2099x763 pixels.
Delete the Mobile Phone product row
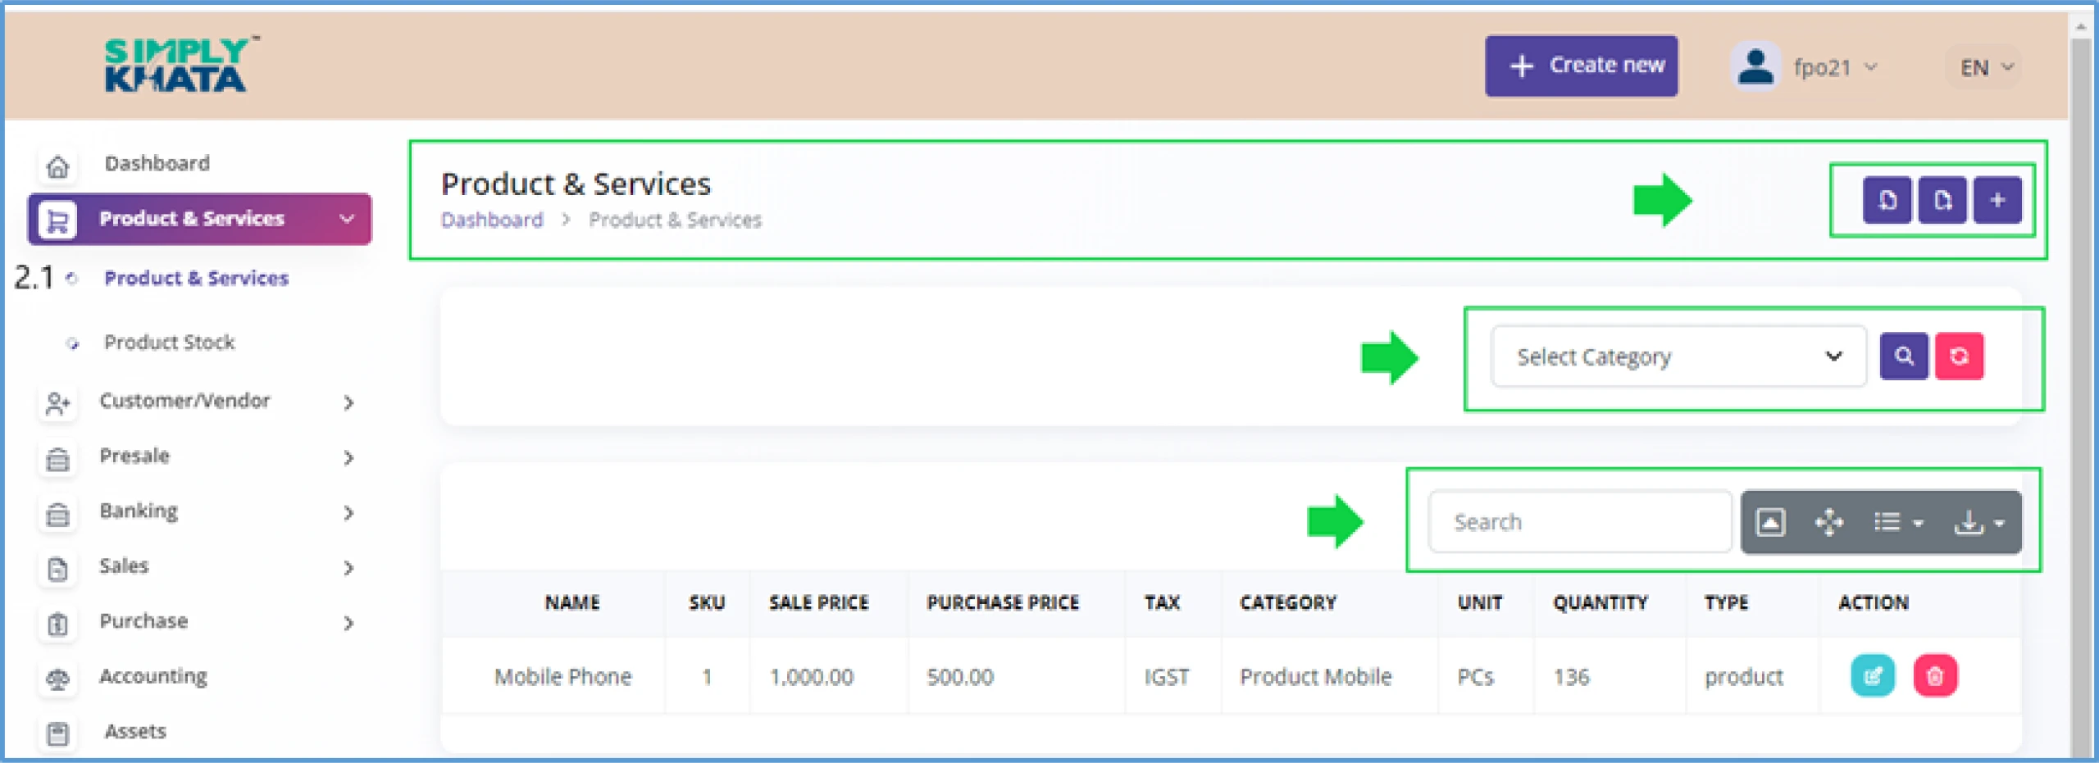pos(1935,676)
